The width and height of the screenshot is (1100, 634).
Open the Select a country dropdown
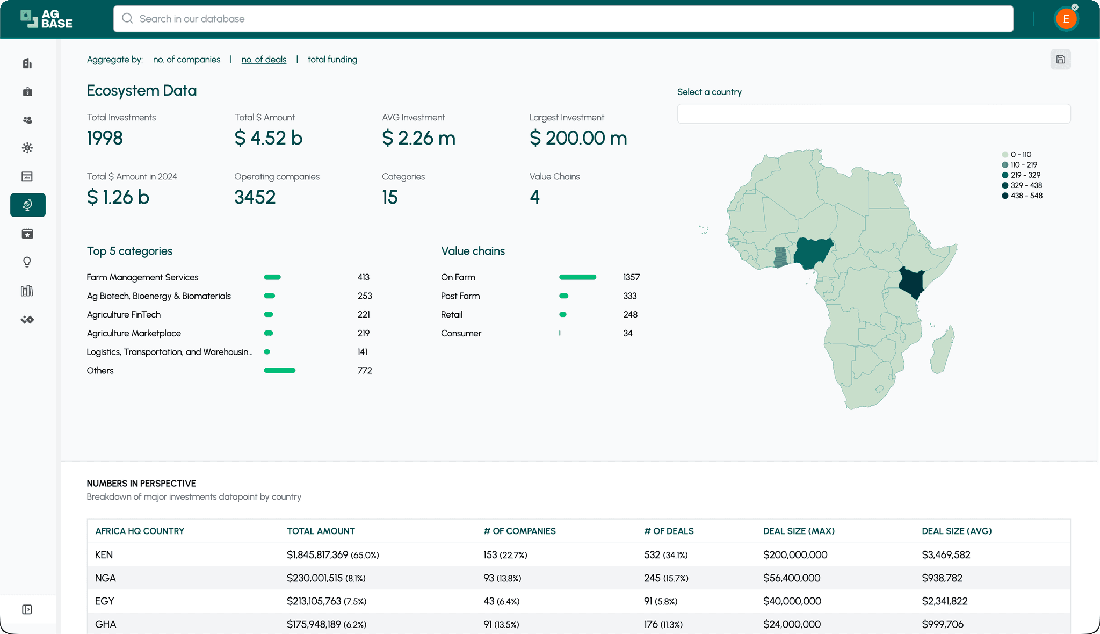point(873,114)
